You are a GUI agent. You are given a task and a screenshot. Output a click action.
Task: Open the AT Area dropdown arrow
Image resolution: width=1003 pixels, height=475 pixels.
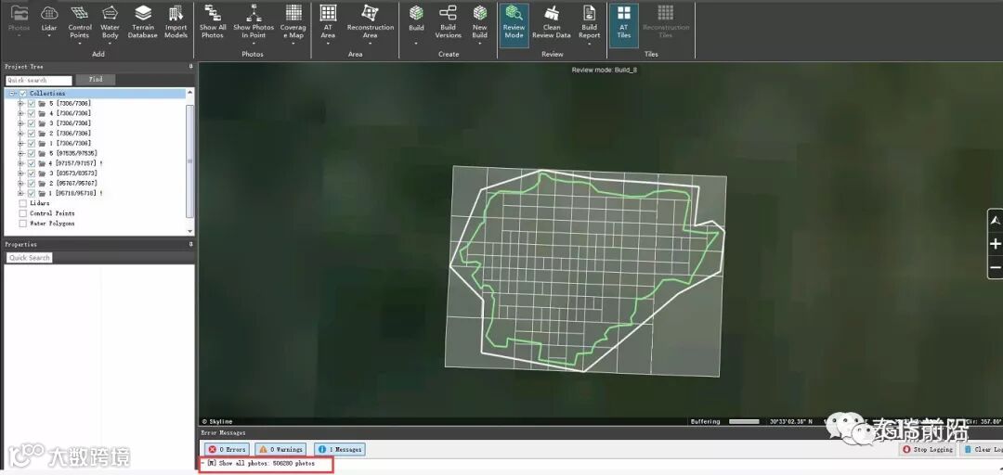328,44
